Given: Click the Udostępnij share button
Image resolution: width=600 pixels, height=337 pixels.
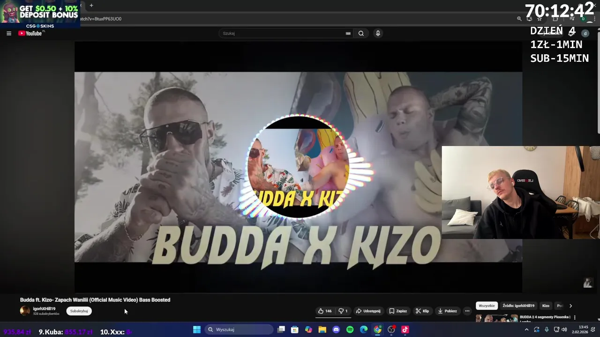Looking at the screenshot, I should tap(368, 311).
